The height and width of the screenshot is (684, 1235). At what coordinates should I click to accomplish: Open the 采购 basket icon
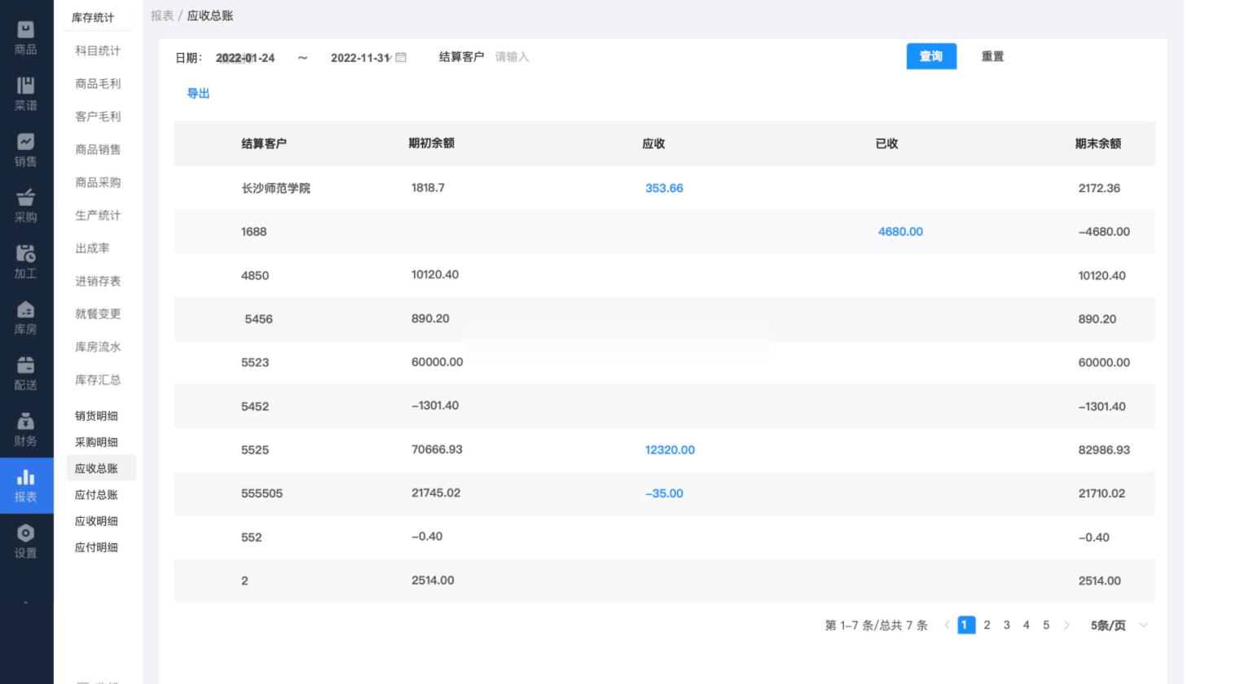26,198
